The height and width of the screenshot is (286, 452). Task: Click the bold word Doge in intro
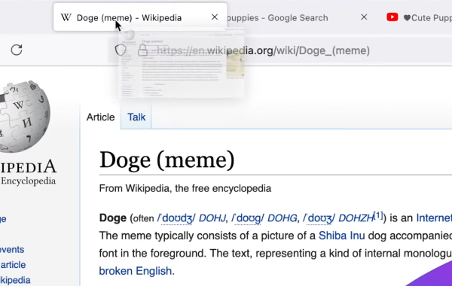[x=113, y=218]
